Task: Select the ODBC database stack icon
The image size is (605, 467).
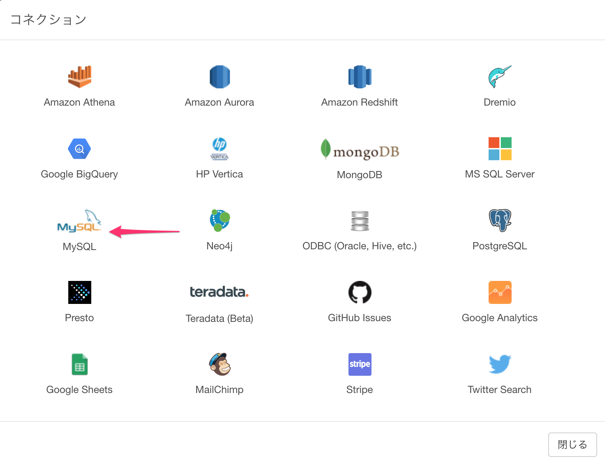Action: [360, 221]
